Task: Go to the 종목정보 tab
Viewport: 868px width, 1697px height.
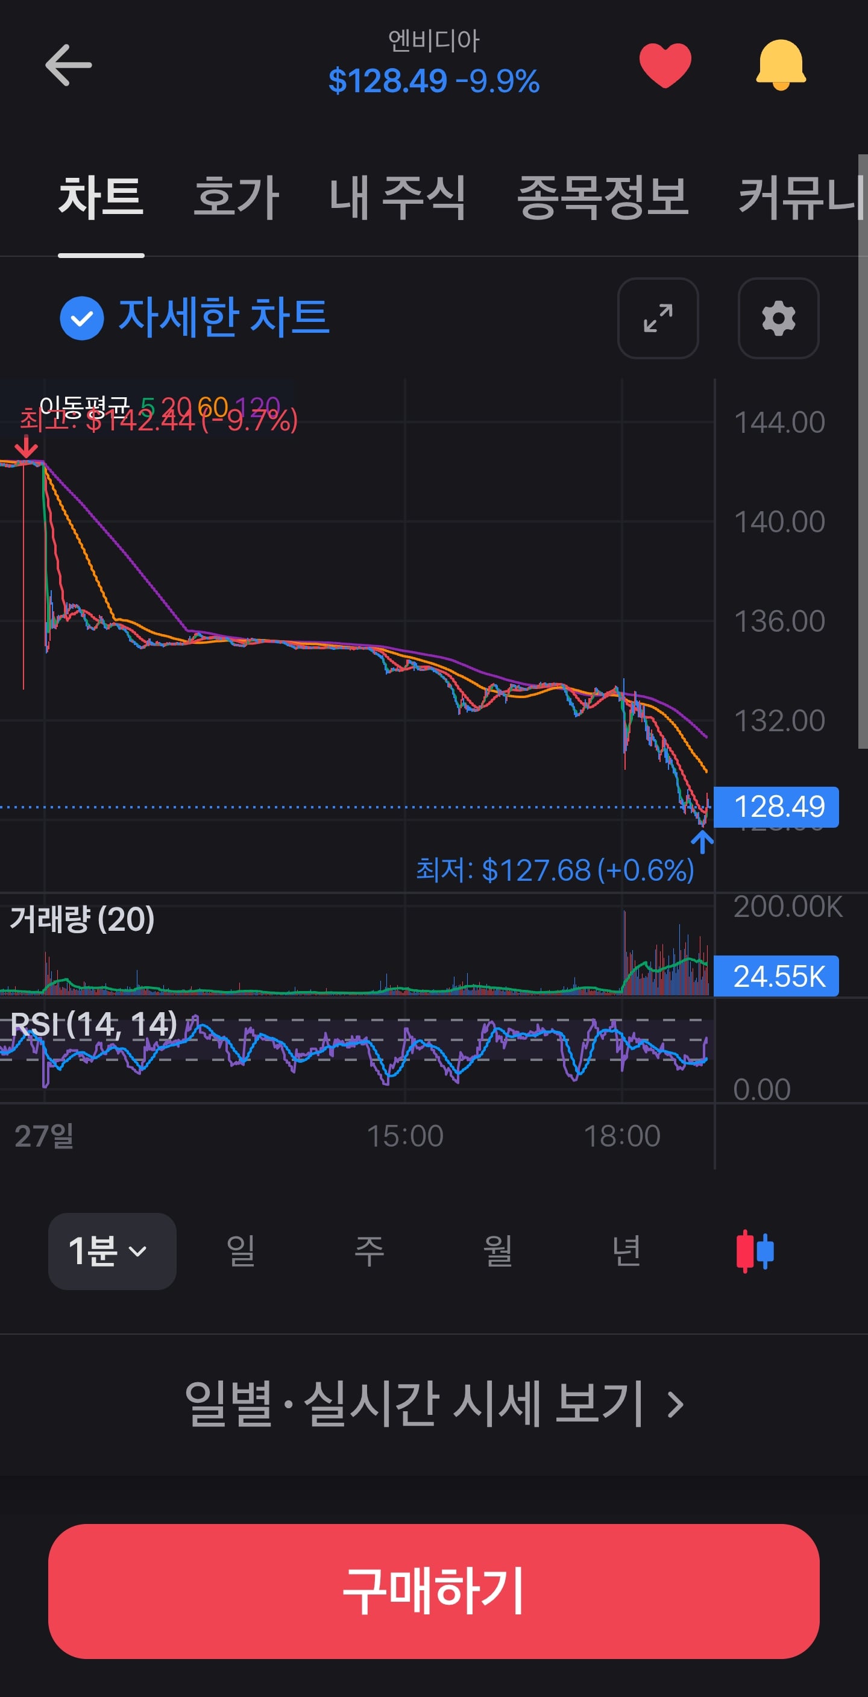Action: pyautogui.click(x=603, y=197)
